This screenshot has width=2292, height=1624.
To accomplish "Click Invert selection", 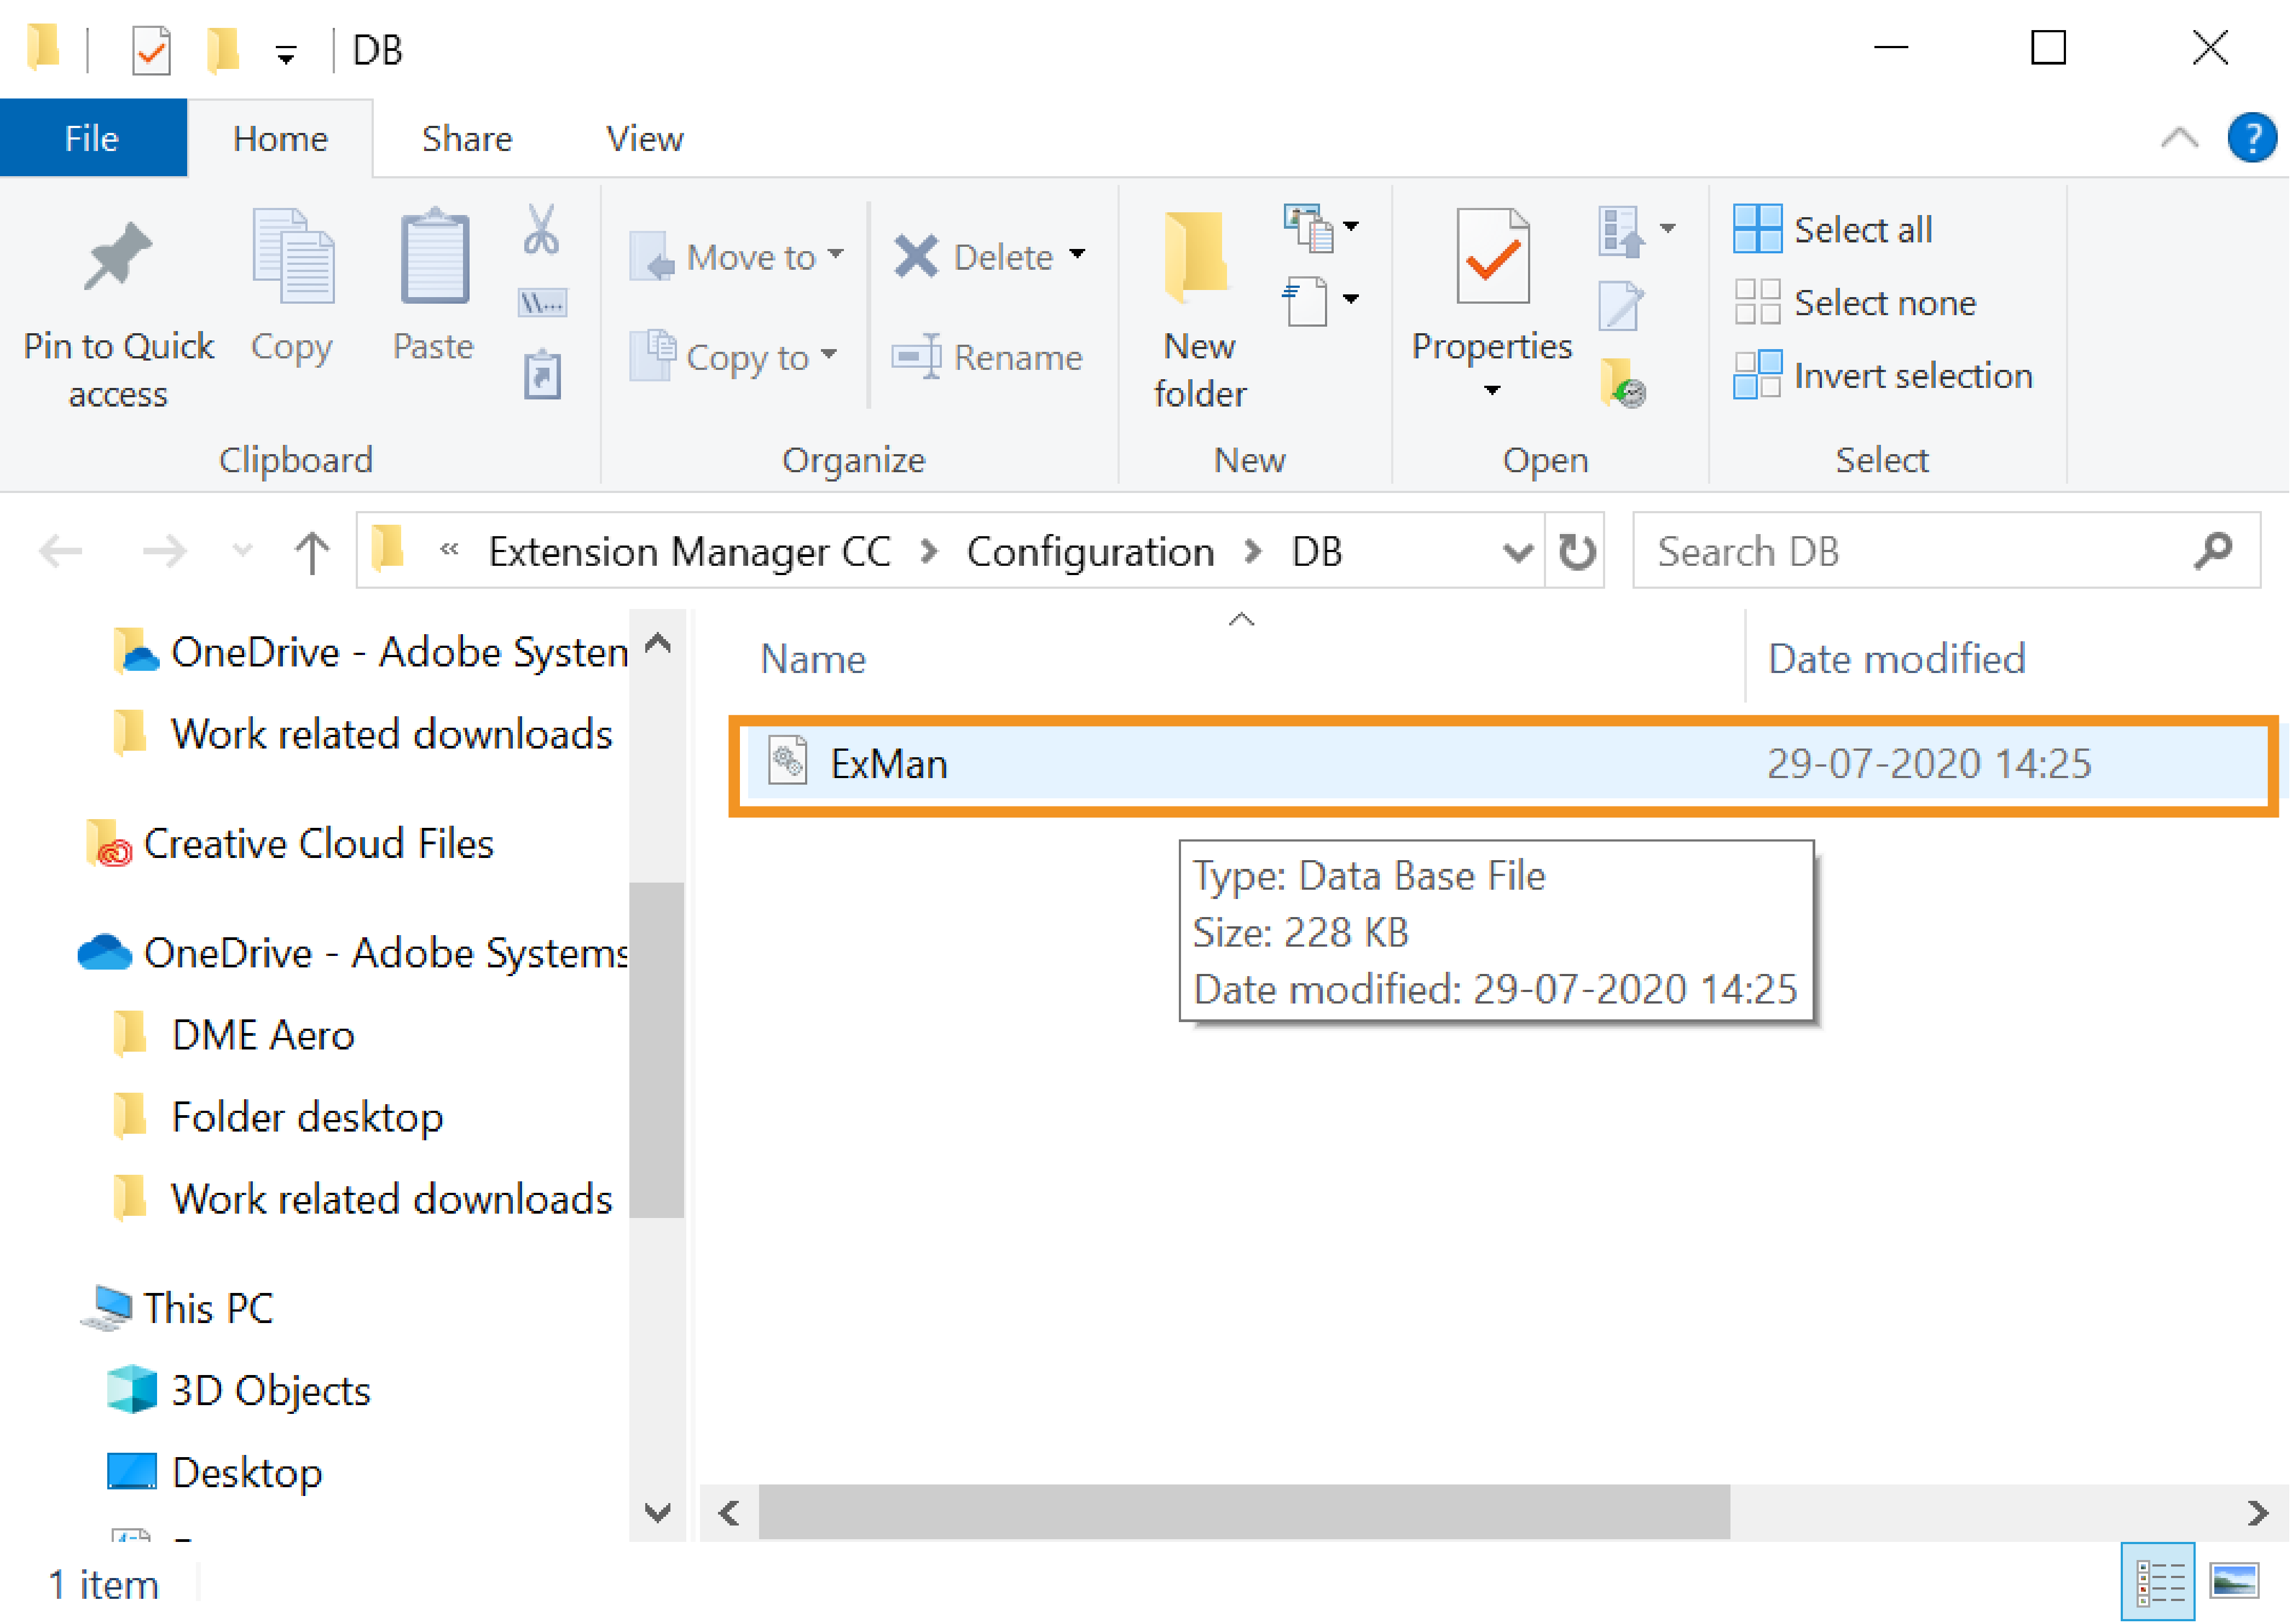I will 1911,375.
